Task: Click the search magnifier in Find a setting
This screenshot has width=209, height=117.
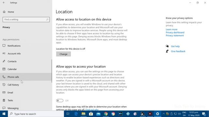Action: click(47, 19)
